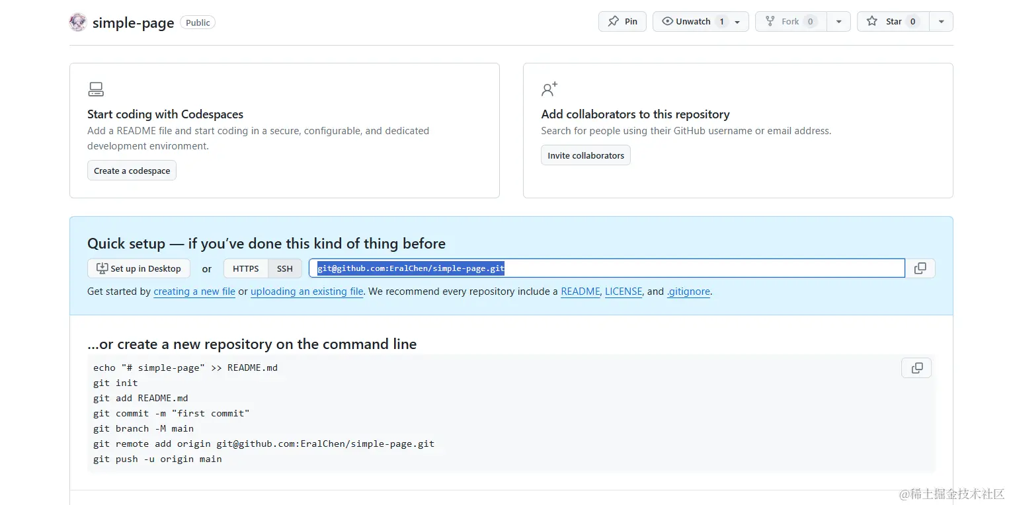
Task: Click the Fork button
Action: click(791, 21)
